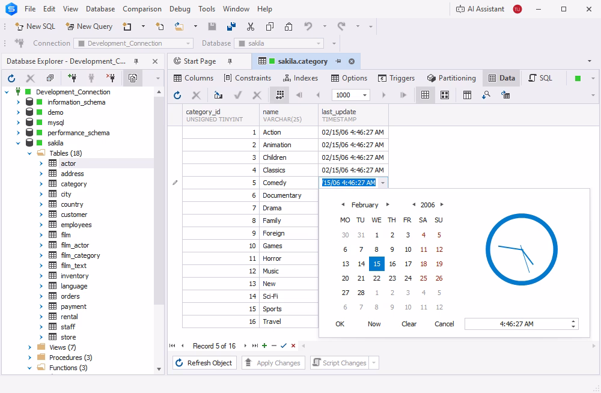Switch to card view layout
The height and width of the screenshot is (393, 601).
445,95
